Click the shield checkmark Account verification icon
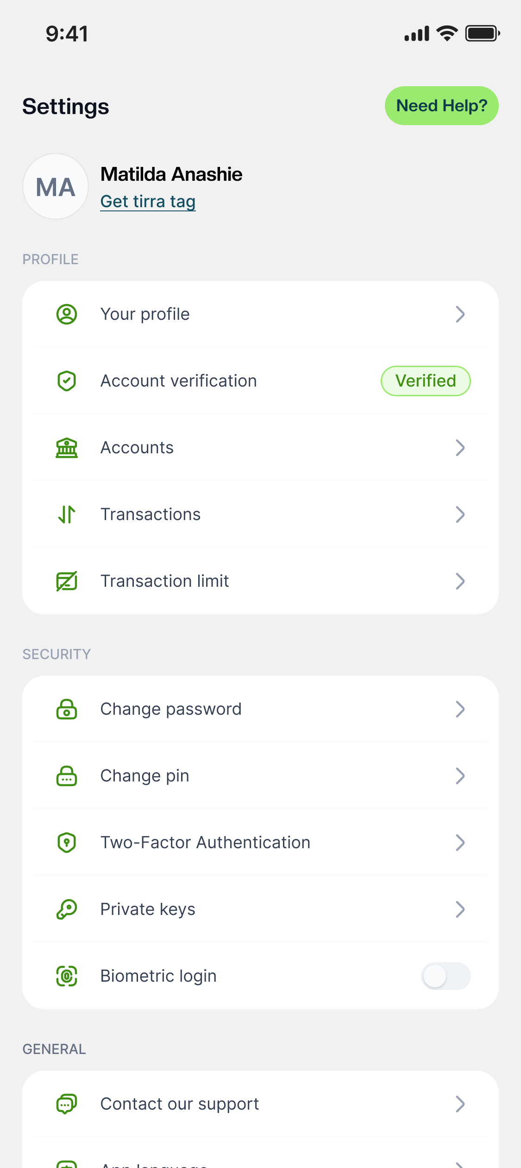This screenshot has height=1168, width=521. 67,381
